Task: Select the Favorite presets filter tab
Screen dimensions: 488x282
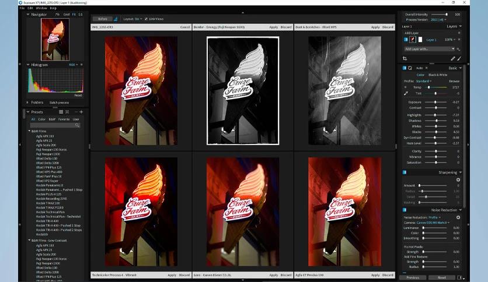Action: (64, 119)
